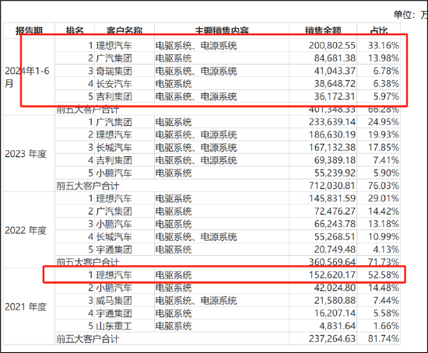The height and width of the screenshot is (353, 428).
Task: Click sales amount 233,639.14
Action: tap(332, 122)
